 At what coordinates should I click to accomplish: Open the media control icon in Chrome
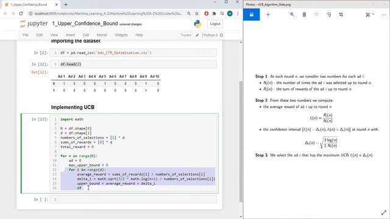click(x=222, y=13)
